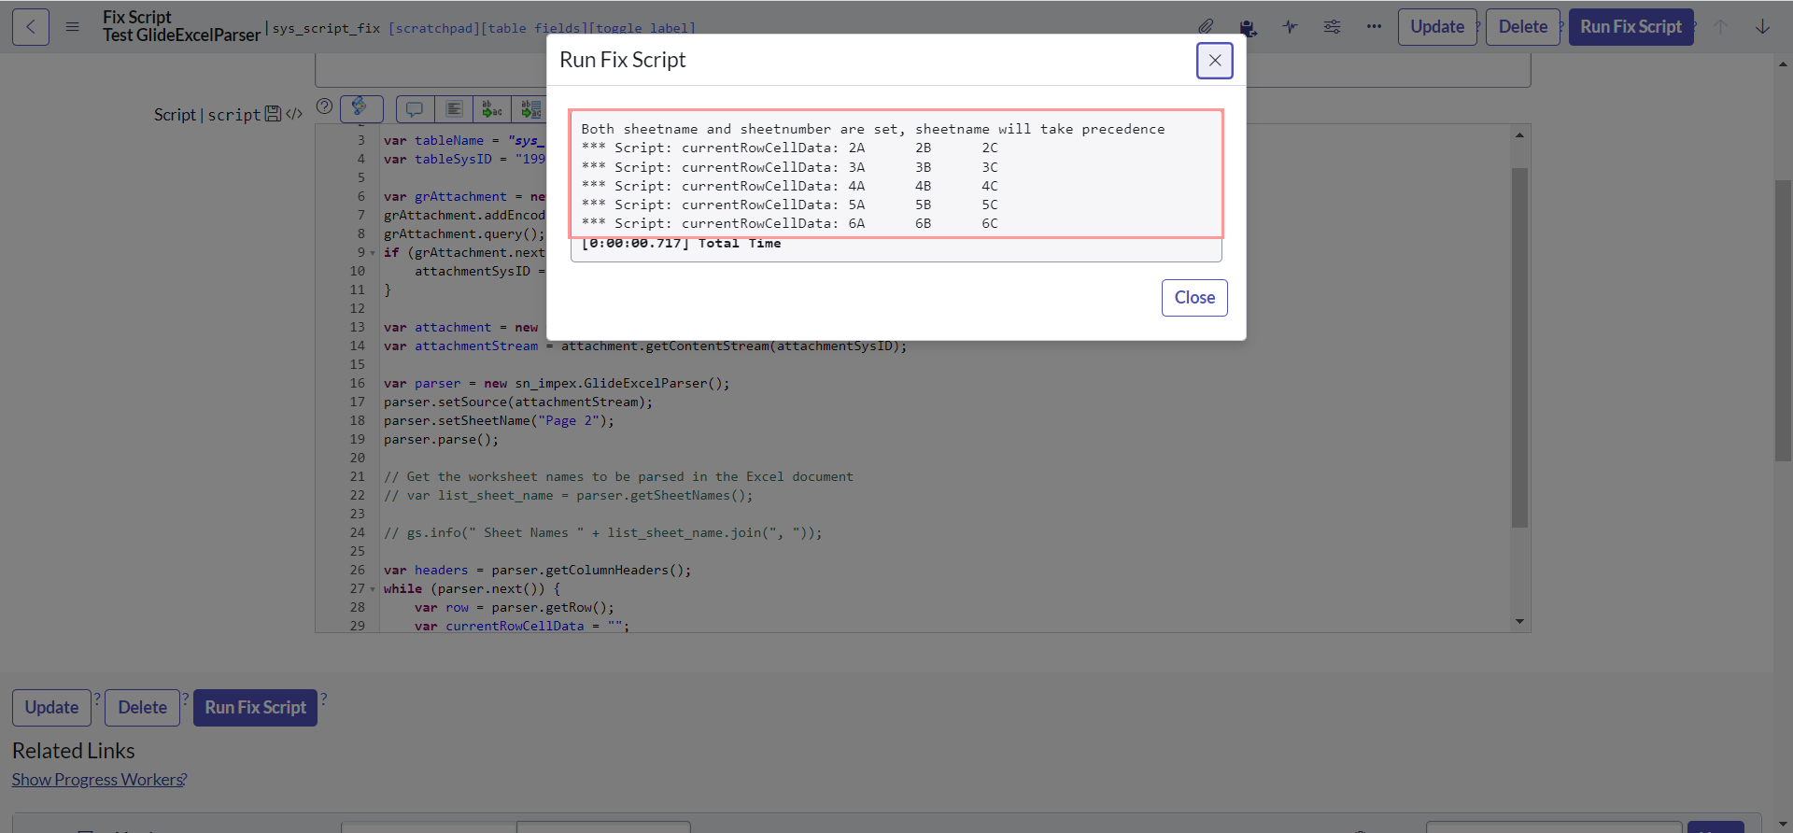
Task: Click code line parser.parse();
Action: (441, 440)
